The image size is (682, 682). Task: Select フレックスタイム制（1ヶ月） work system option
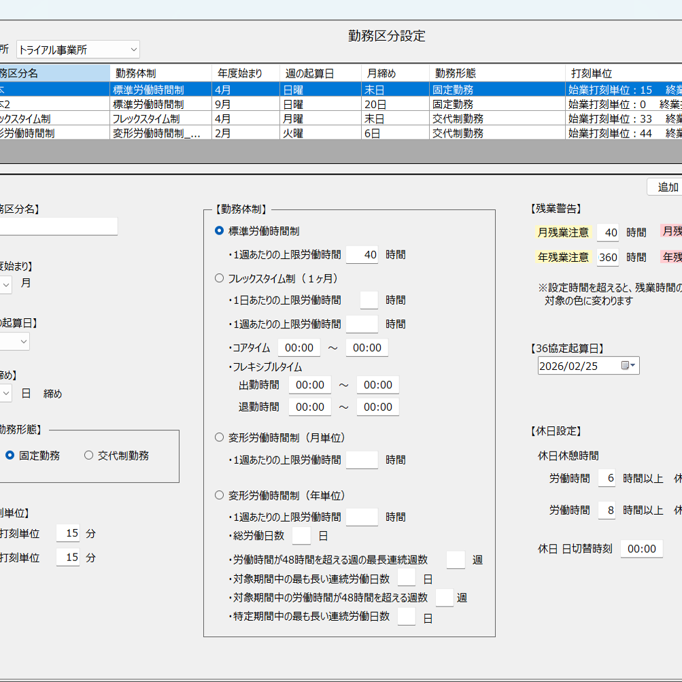pyautogui.click(x=219, y=277)
